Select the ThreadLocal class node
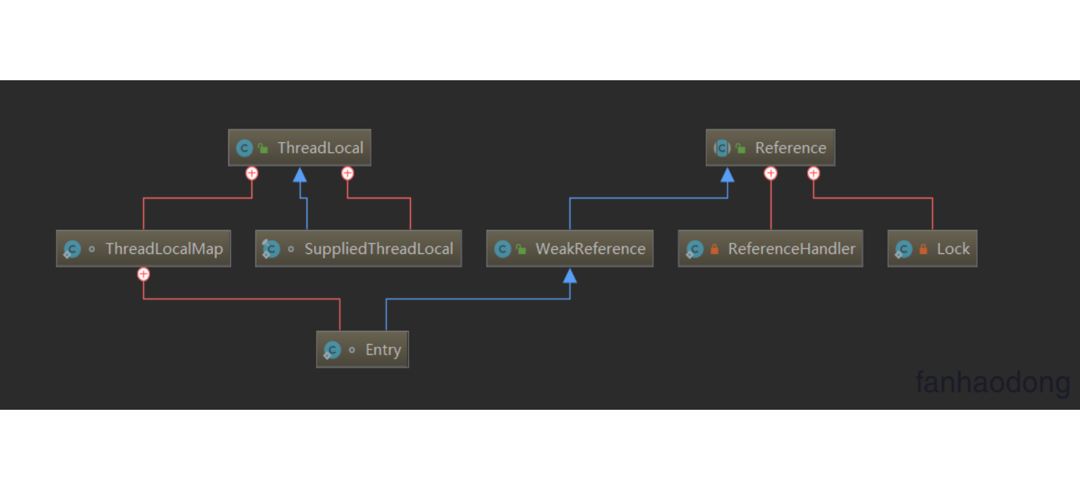The image size is (1080, 490). point(299,147)
